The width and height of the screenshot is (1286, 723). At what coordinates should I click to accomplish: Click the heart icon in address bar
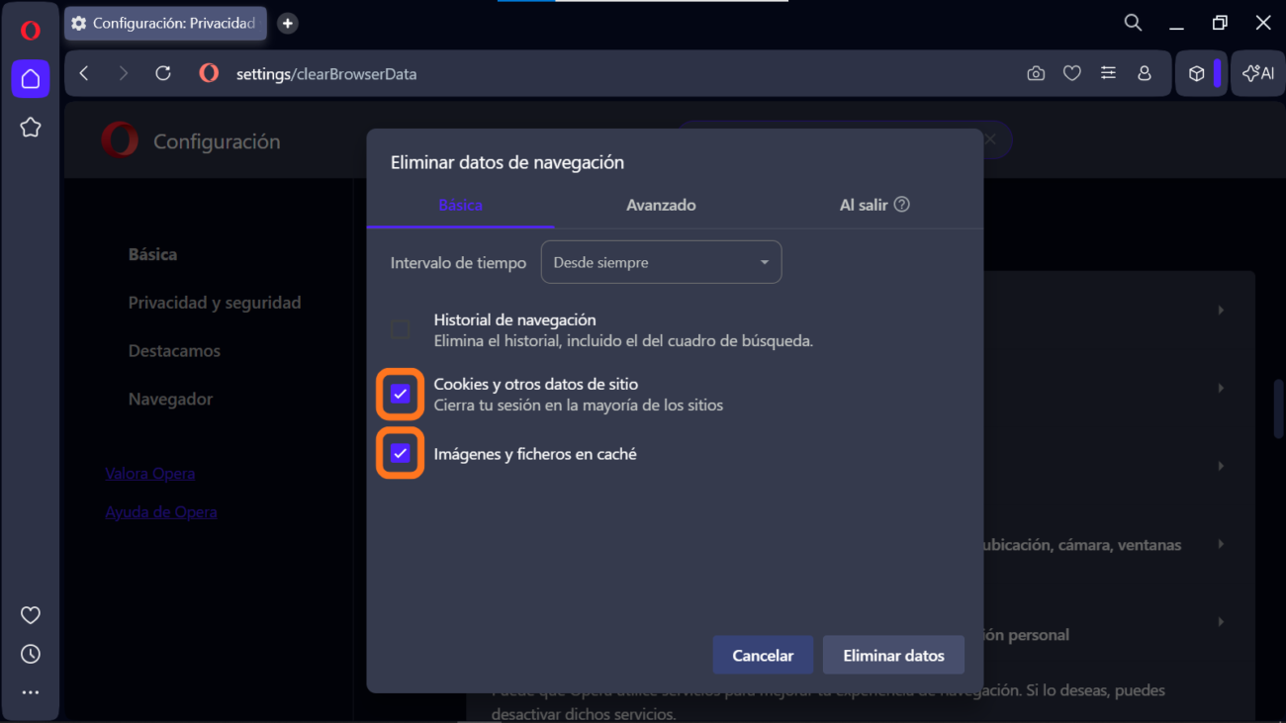pyautogui.click(x=1071, y=74)
